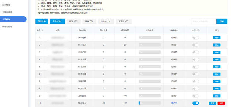Click paragraph count 68 in row 2
This screenshot has height=107, width=231.
125,45
